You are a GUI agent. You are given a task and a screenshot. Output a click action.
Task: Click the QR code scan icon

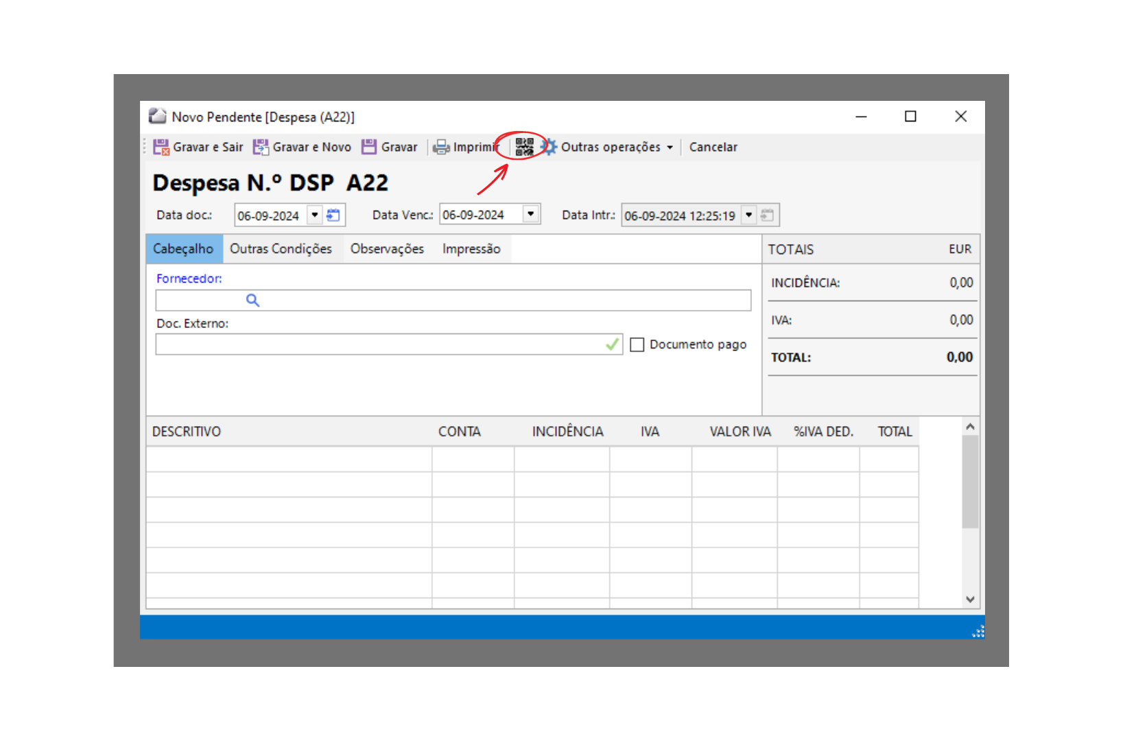coord(524,147)
